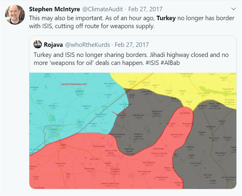Open the tweet's Feb 27, 2017 timestamp
The height and width of the screenshot is (196, 242).
pyautogui.click(x=145, y=9)
